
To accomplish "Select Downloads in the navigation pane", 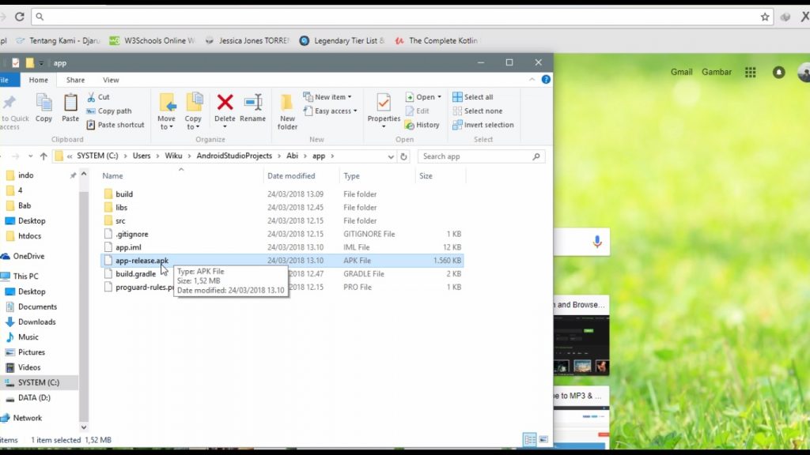I will 36,322.
